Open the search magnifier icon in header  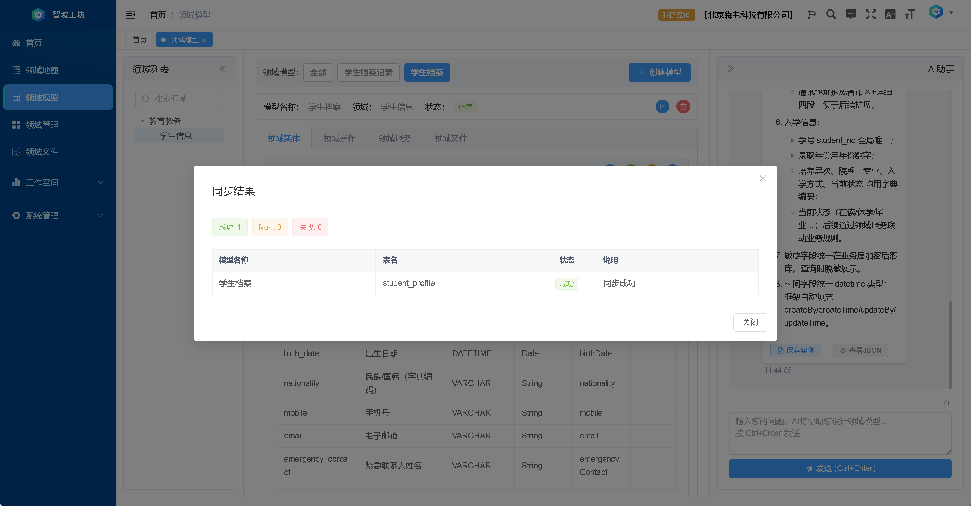pos(831,15)
